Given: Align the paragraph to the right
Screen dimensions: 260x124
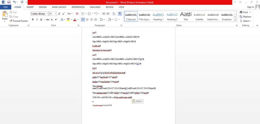Looking at the screenshot, I should (x=91, y=19).
